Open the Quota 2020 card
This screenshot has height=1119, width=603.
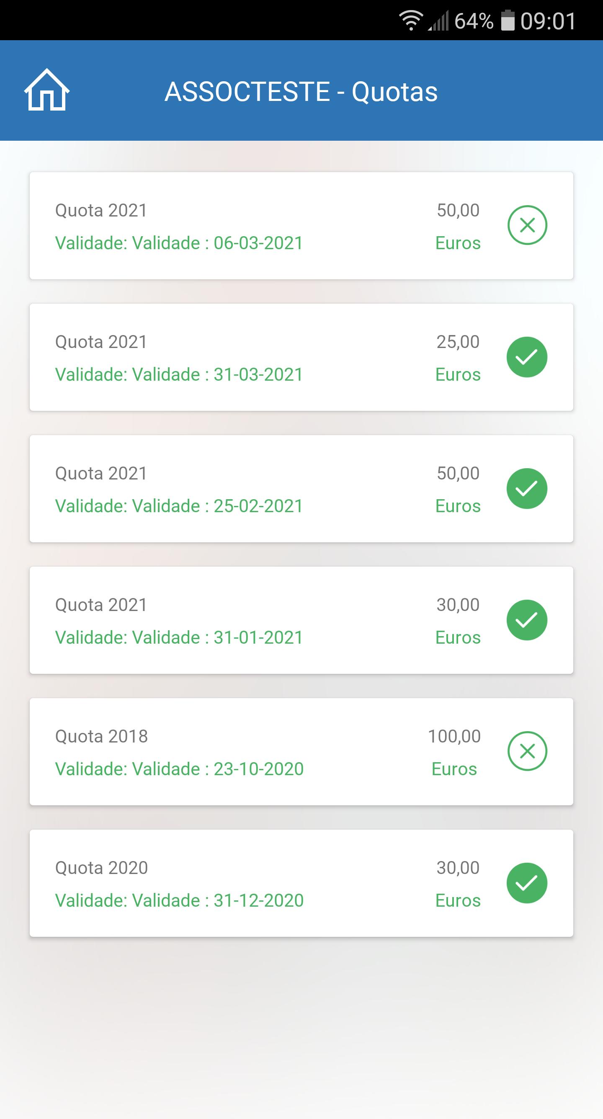pos(301,884)
